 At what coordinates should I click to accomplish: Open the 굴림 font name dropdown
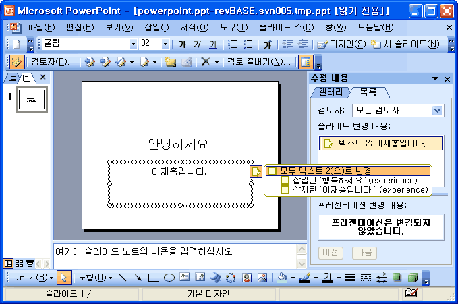133,44
